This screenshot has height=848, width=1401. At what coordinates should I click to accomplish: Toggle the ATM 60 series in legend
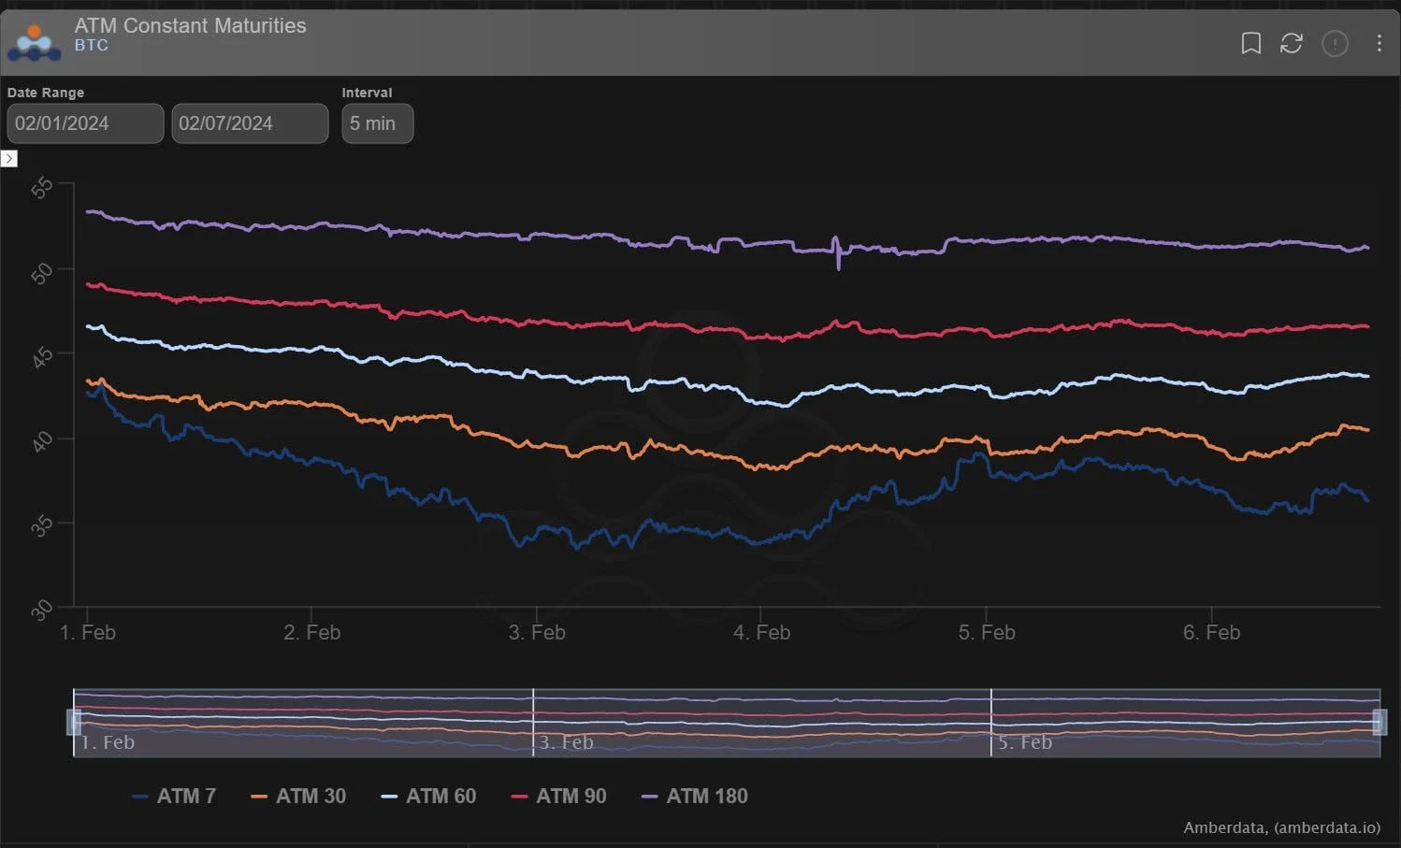pos(428,797)
